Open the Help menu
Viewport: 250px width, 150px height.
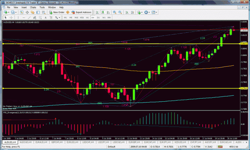61,8
